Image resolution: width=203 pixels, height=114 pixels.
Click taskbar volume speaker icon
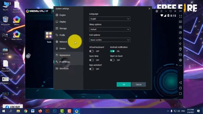(179, 111)
